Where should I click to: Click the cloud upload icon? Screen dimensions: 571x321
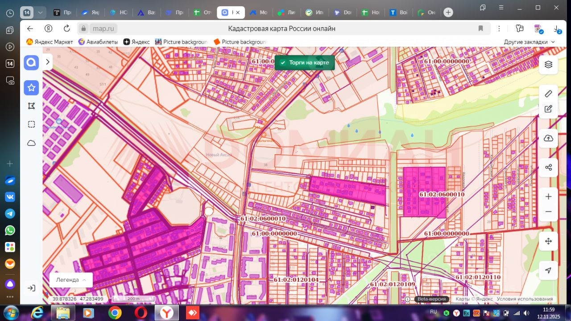(548, 138)
